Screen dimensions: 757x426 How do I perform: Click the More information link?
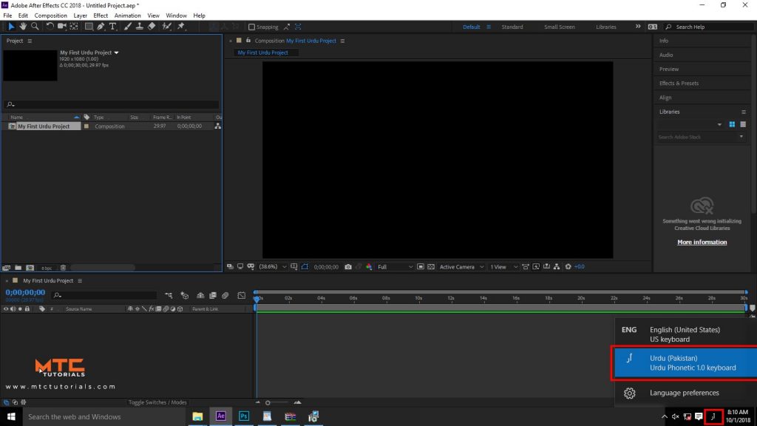(x=702, y=242)
